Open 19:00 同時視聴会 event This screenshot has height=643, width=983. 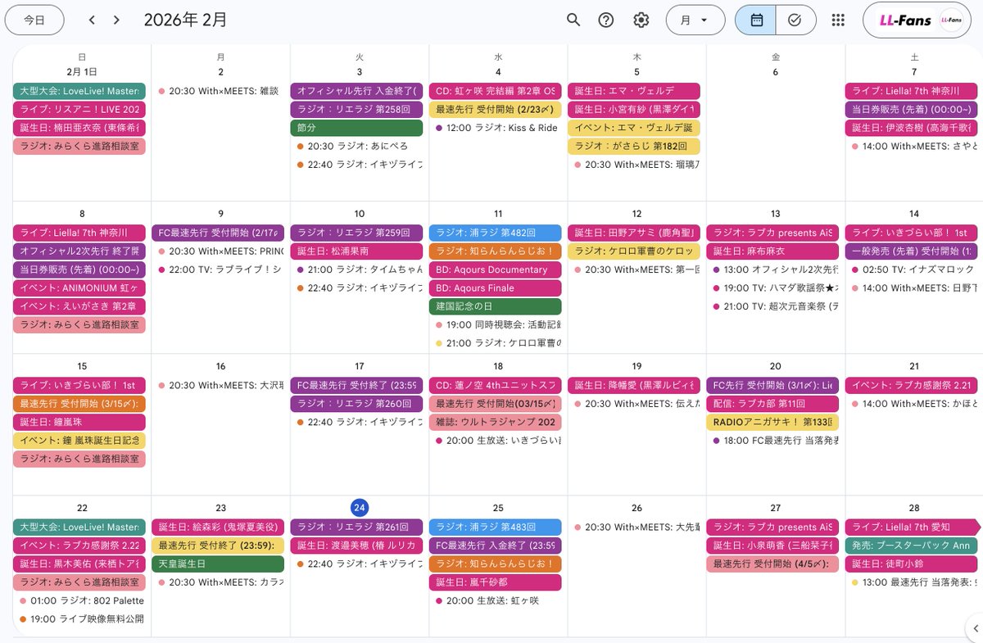(495, 325)
